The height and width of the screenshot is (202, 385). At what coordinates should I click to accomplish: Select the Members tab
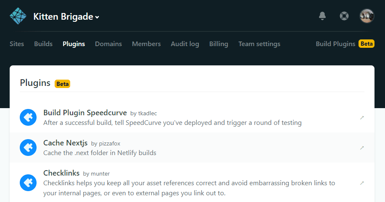[x=146, y=44]
